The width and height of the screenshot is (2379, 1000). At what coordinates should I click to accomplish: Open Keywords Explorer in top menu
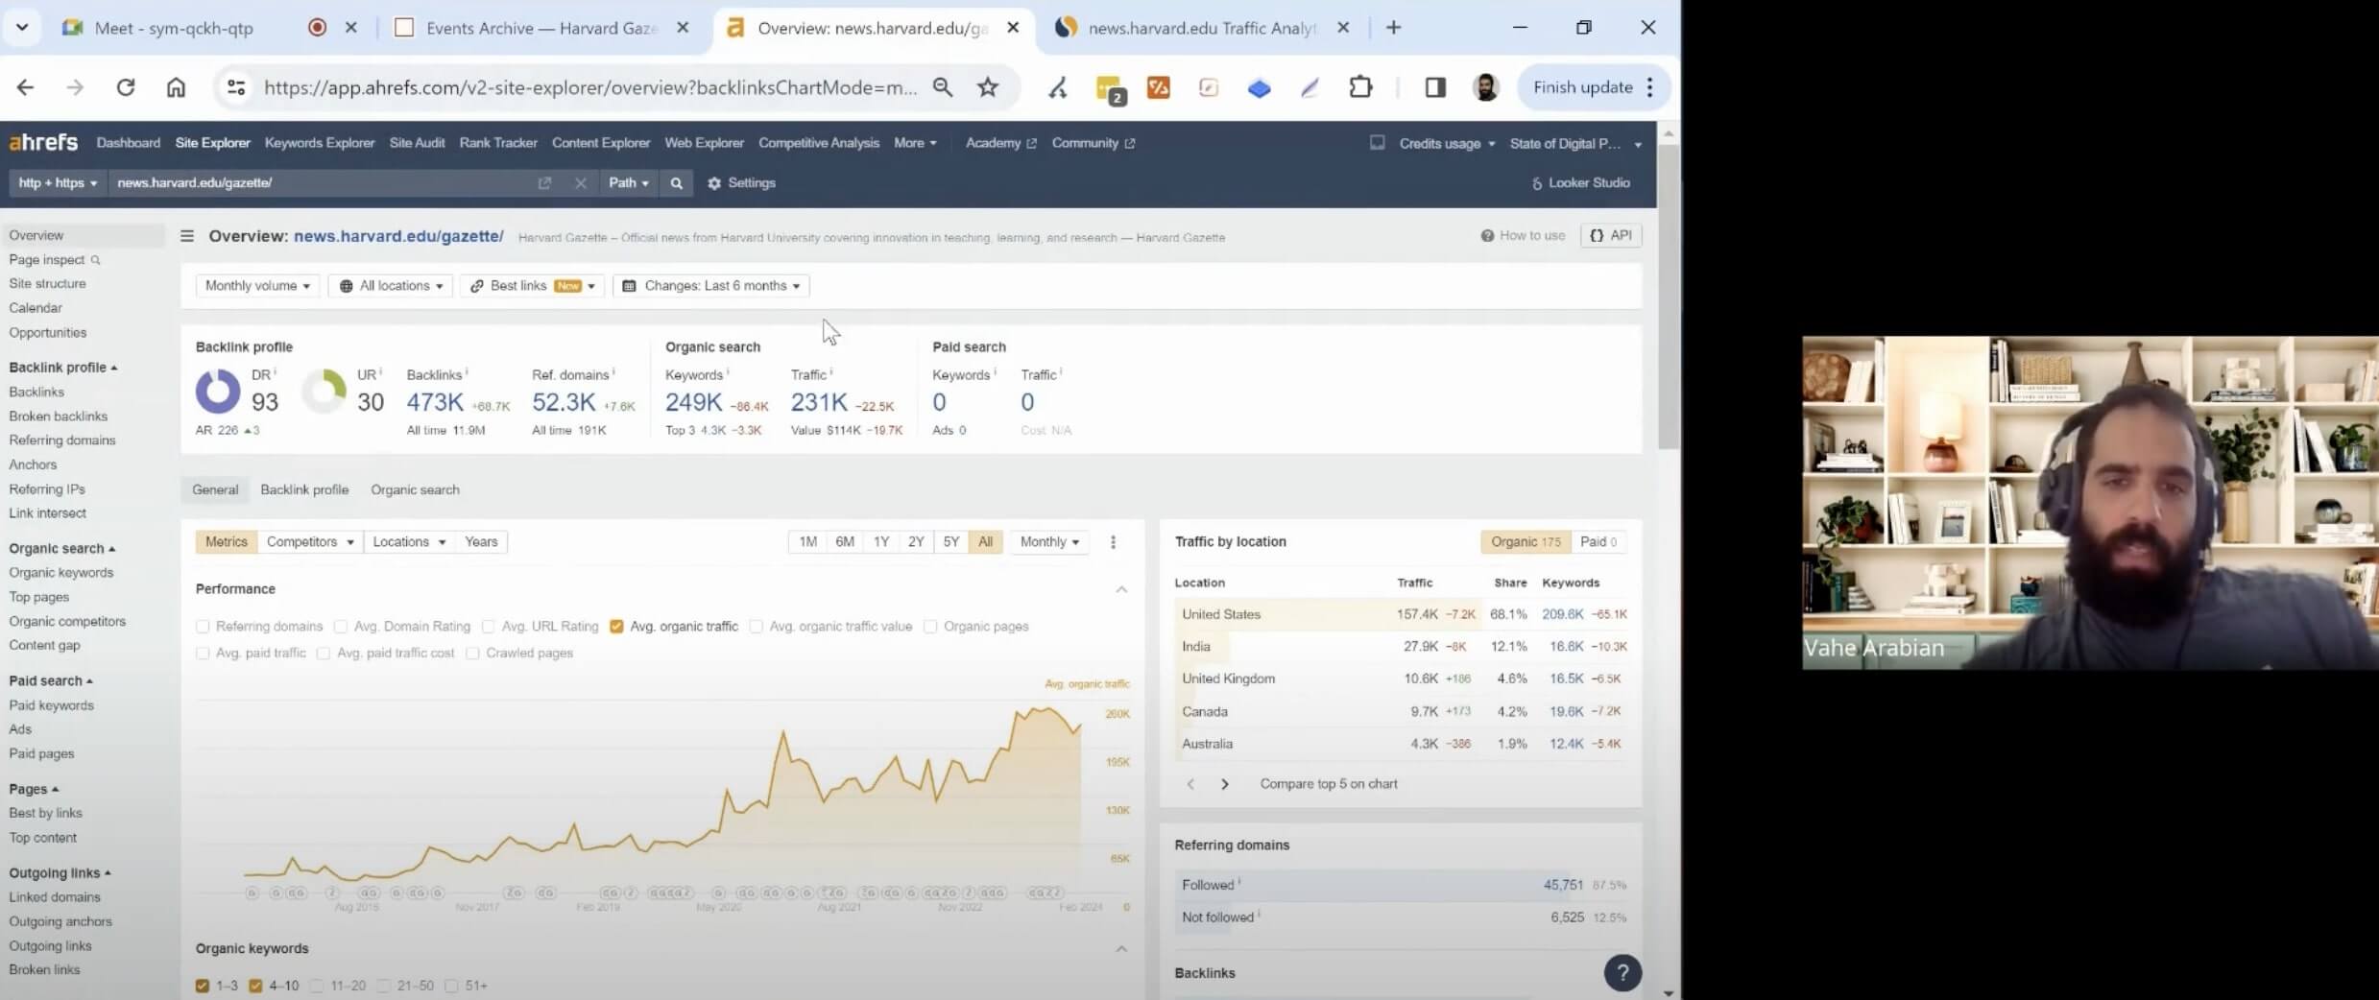tap(319, 143)
